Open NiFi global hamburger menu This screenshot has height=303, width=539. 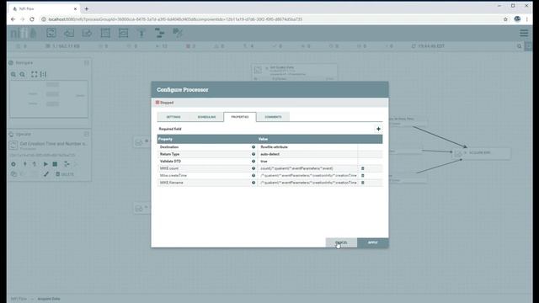tap(524, 33)
